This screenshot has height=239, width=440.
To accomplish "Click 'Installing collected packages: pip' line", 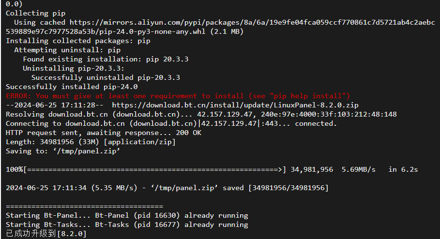I will (78, 41).
